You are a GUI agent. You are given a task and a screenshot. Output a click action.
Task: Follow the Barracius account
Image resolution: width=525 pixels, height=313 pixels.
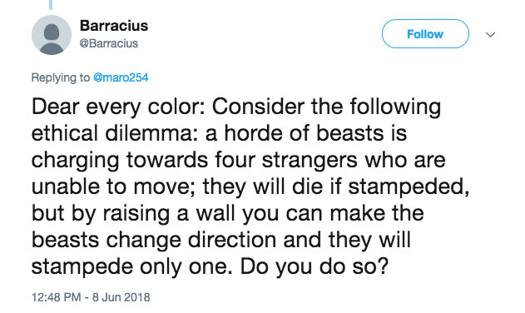click(x=425, y=34)
